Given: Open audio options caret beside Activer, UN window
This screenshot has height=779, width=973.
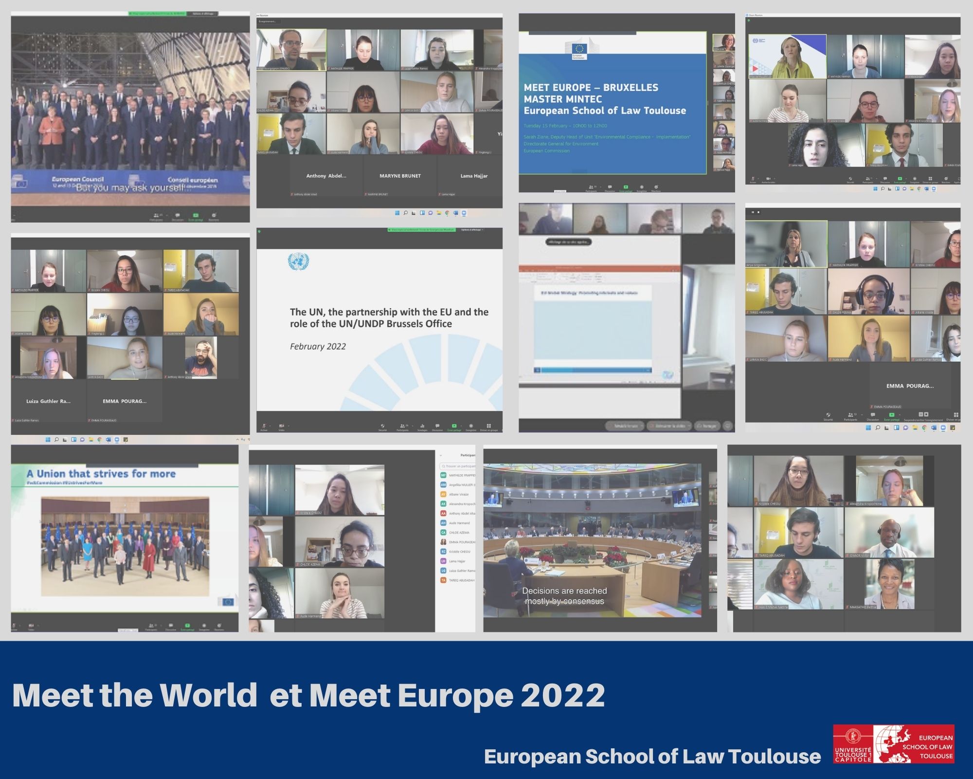Looking at the screenshot, I should pos(270,426).
